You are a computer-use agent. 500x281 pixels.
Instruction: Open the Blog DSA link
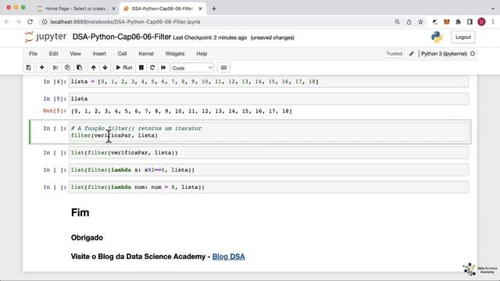click(x=229, y=257)
